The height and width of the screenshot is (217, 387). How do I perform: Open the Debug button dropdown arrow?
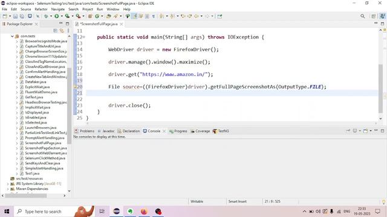[x=51, y=16]
